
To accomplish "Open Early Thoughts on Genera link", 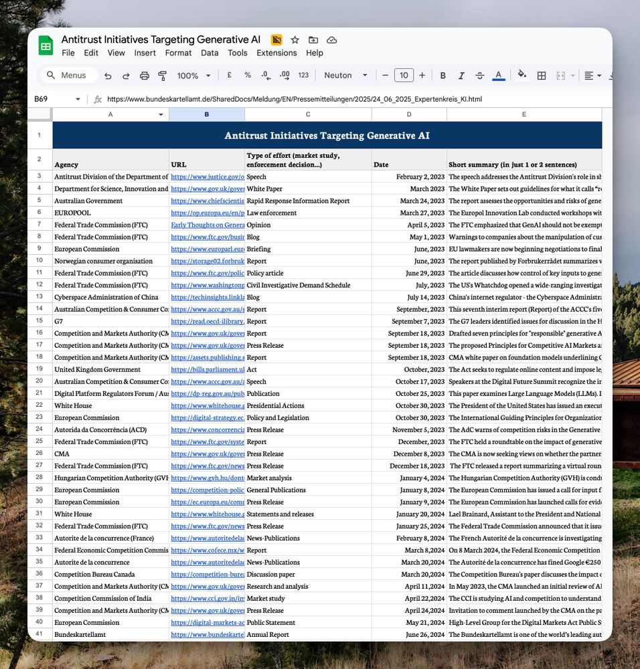I will coord(207,225).
